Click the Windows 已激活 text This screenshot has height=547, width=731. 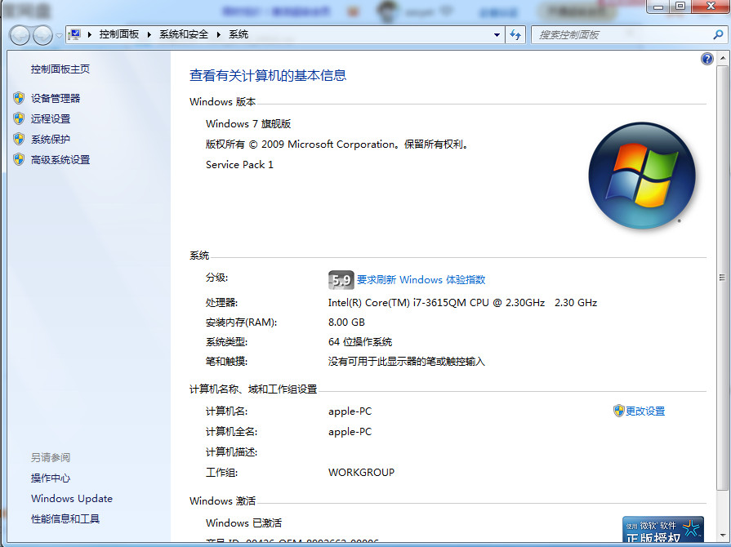[243, 523]
